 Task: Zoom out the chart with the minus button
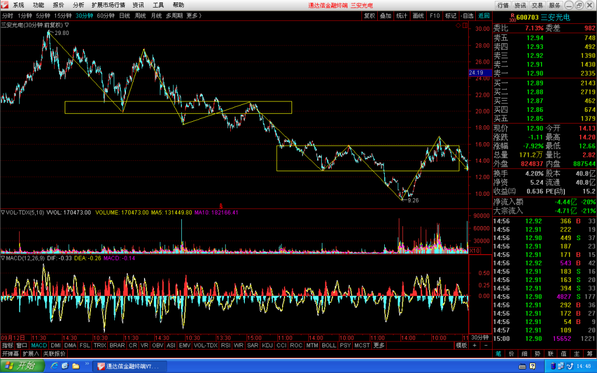(486, 345)
